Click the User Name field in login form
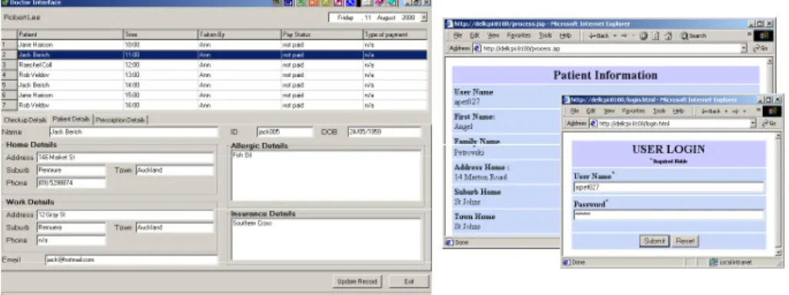The width and height of the screenshot is (789, 295). (x=668, y=187)
